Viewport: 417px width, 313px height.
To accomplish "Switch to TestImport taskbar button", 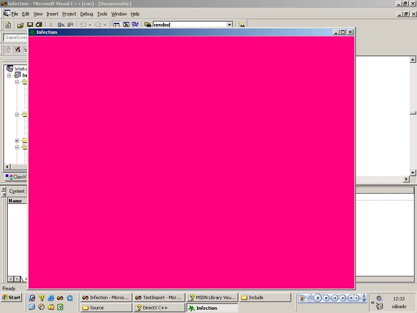I will coord(159,297).
